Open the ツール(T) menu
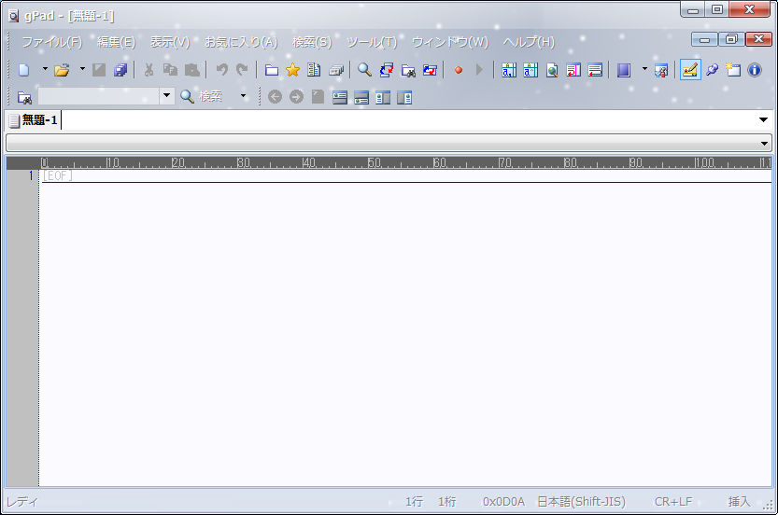778x515 pixels. (371, 42)
